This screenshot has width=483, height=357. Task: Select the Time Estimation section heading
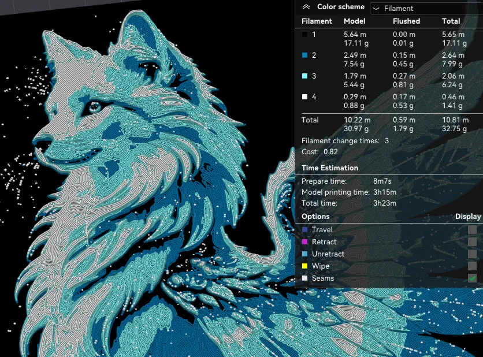click(x=329, y=168)
